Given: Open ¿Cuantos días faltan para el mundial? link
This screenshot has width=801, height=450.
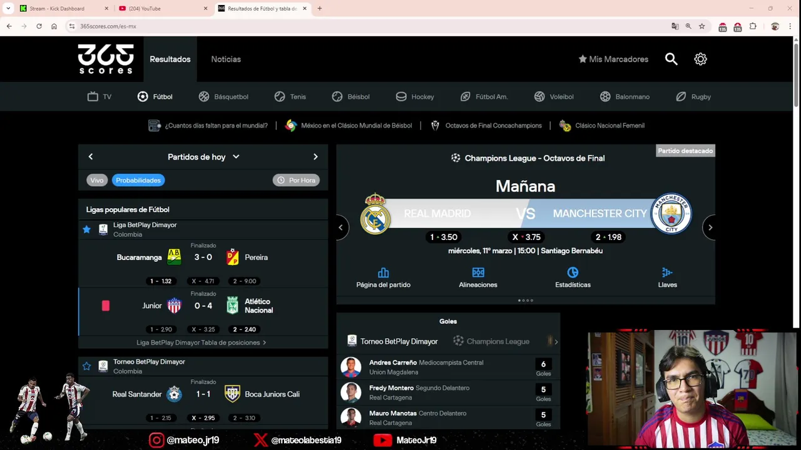Looking at the screenshot, I should (208, 126).
